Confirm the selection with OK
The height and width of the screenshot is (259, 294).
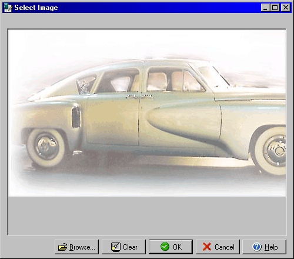pyautogui.click(x=171, y=247)
